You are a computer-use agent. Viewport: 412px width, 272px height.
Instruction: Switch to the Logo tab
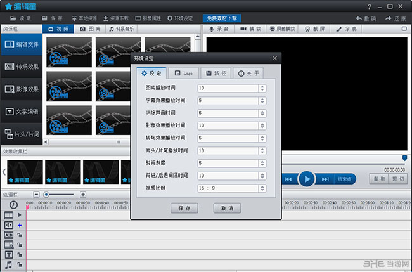click(x=184, y=73)
